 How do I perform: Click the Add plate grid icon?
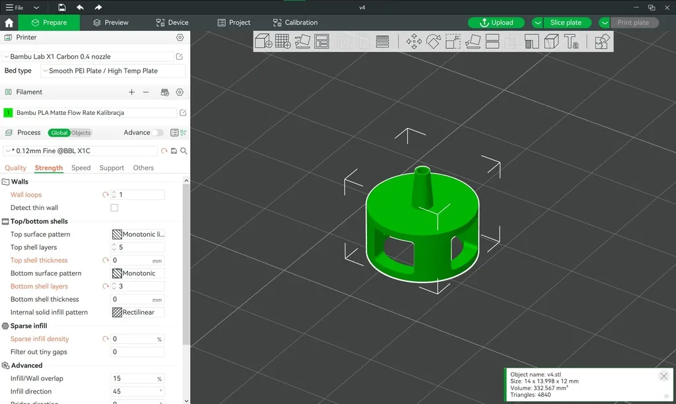point(283,42)
